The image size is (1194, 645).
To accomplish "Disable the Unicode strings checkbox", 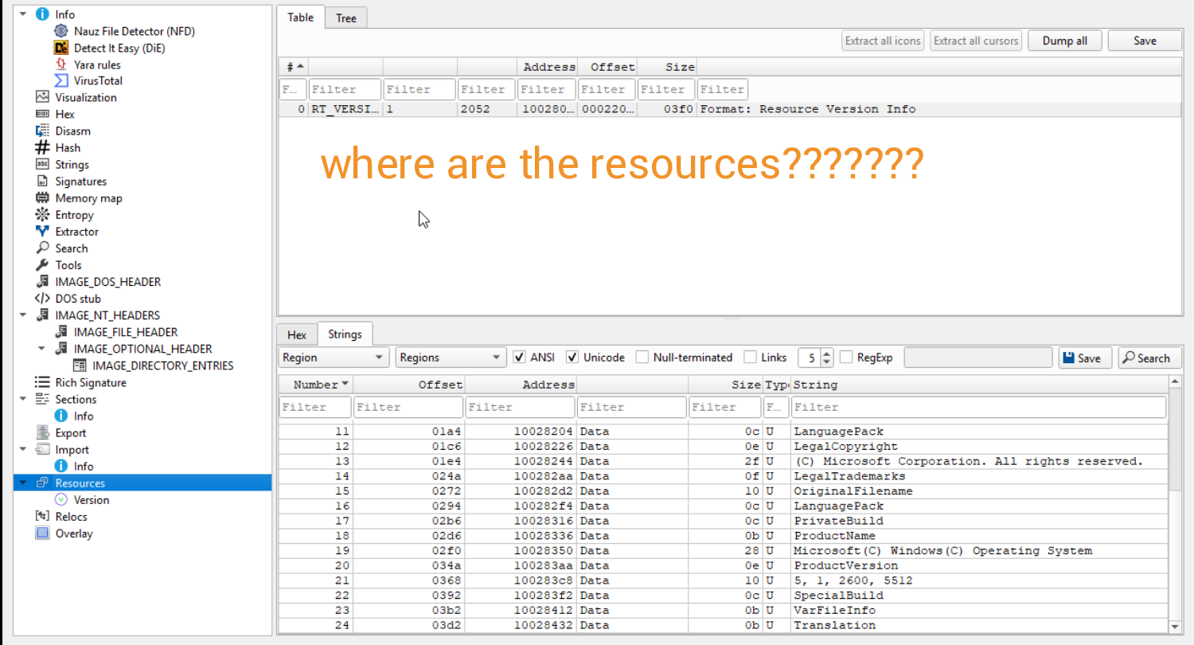I will [x=572, y=357].
